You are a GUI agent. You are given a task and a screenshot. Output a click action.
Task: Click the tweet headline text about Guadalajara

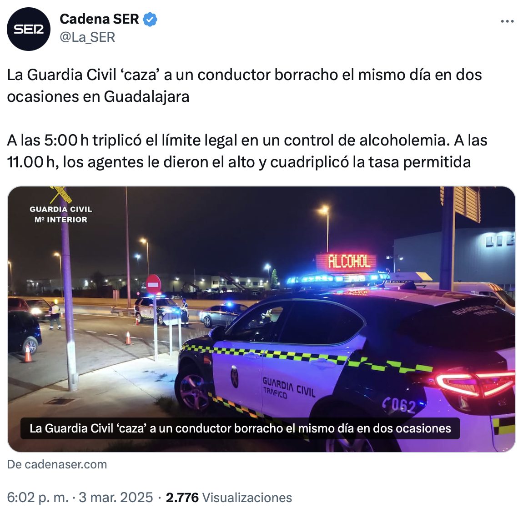pos(244,85)
